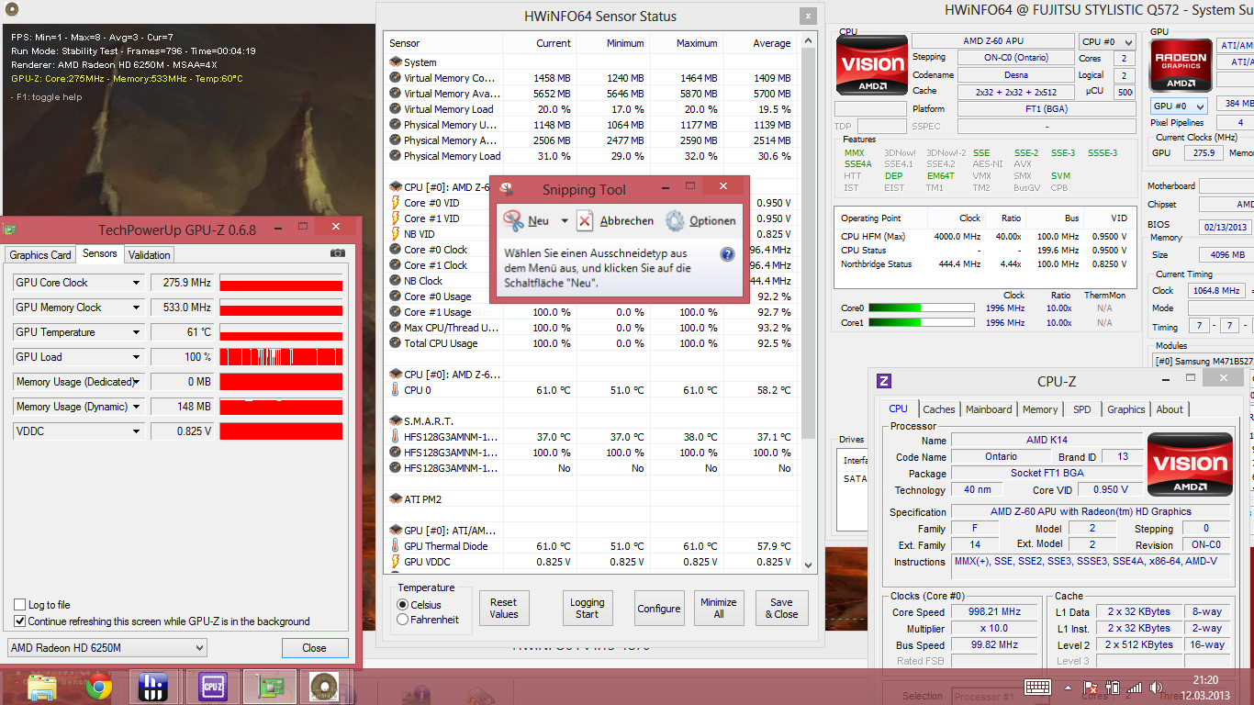Click Optionen in the Snipping Tool

point(701,220)
